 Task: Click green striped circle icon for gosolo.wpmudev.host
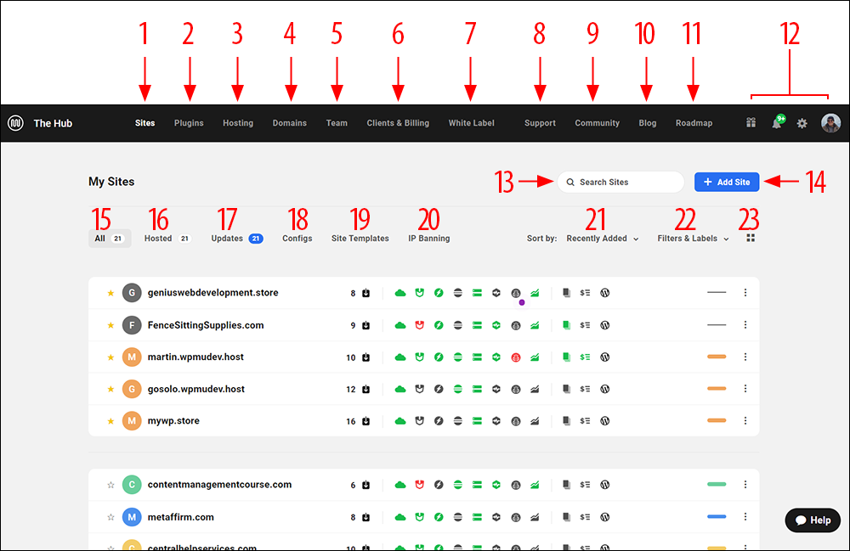coord(458,389)
